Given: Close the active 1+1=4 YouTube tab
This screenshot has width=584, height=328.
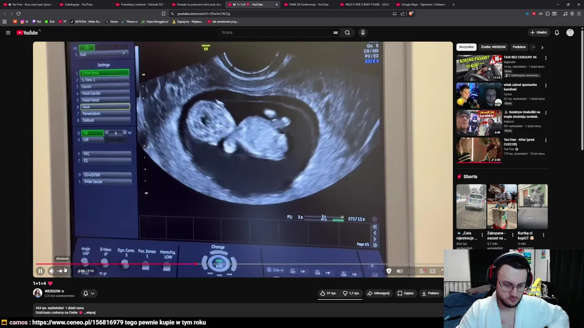Looking at the screenshot, I should [276, 5].
